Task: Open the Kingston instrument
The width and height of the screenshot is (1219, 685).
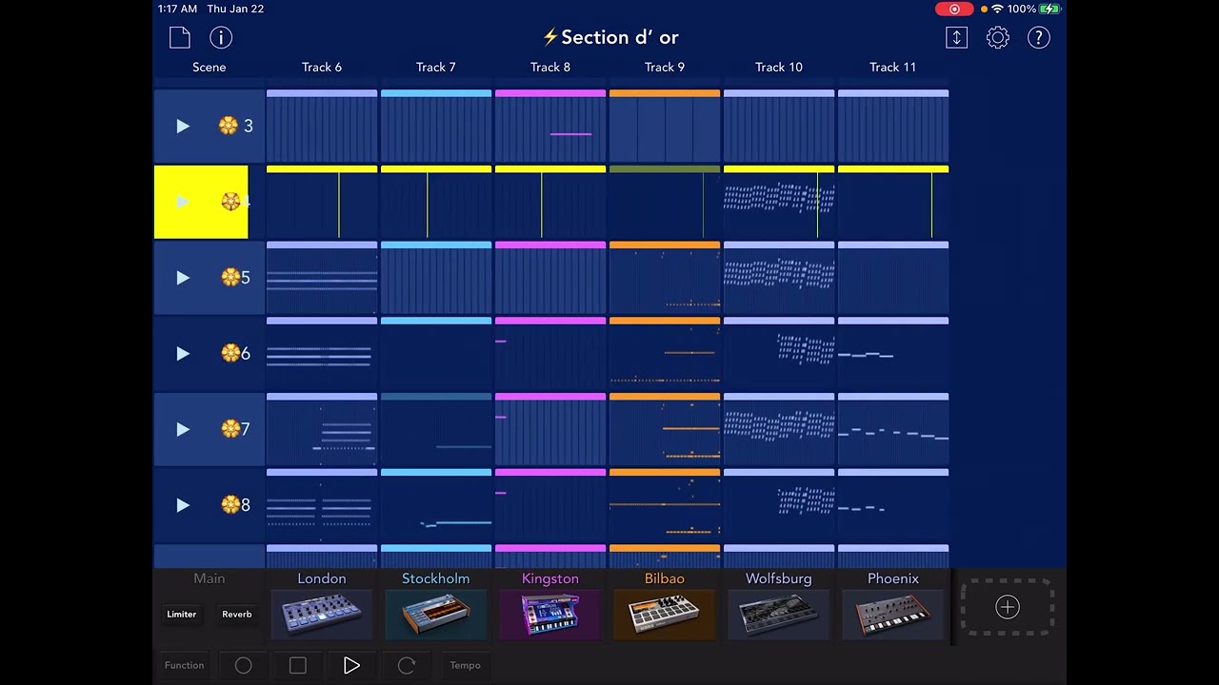Action: [x=550, y=615]
